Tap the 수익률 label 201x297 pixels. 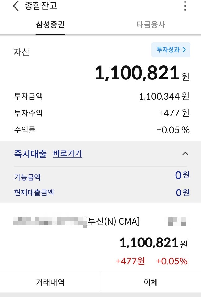click(x=25, y=130)
